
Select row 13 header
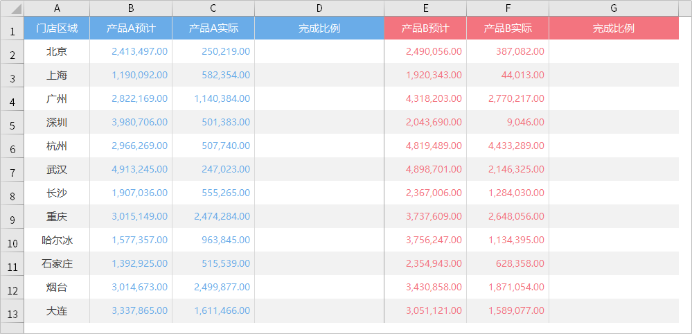(x=12, y=311)
